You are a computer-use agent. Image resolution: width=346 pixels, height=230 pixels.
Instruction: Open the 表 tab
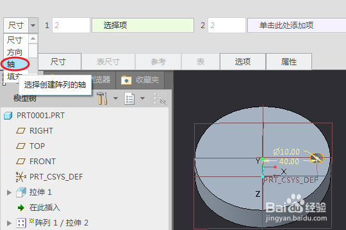point(201,62)
